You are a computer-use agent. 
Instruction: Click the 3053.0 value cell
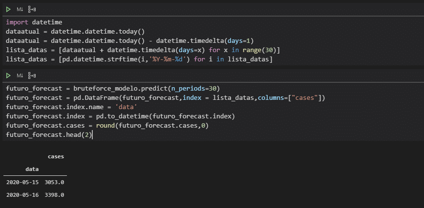pyautogui.click(x=54, y=182)
